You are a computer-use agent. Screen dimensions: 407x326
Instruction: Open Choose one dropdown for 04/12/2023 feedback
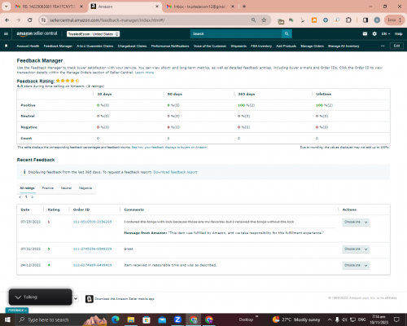[356, 265]
